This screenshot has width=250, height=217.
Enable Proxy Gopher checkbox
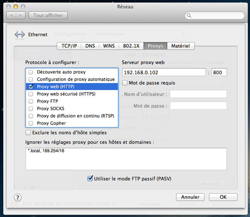pyautogui.click(x=31, y=123)
